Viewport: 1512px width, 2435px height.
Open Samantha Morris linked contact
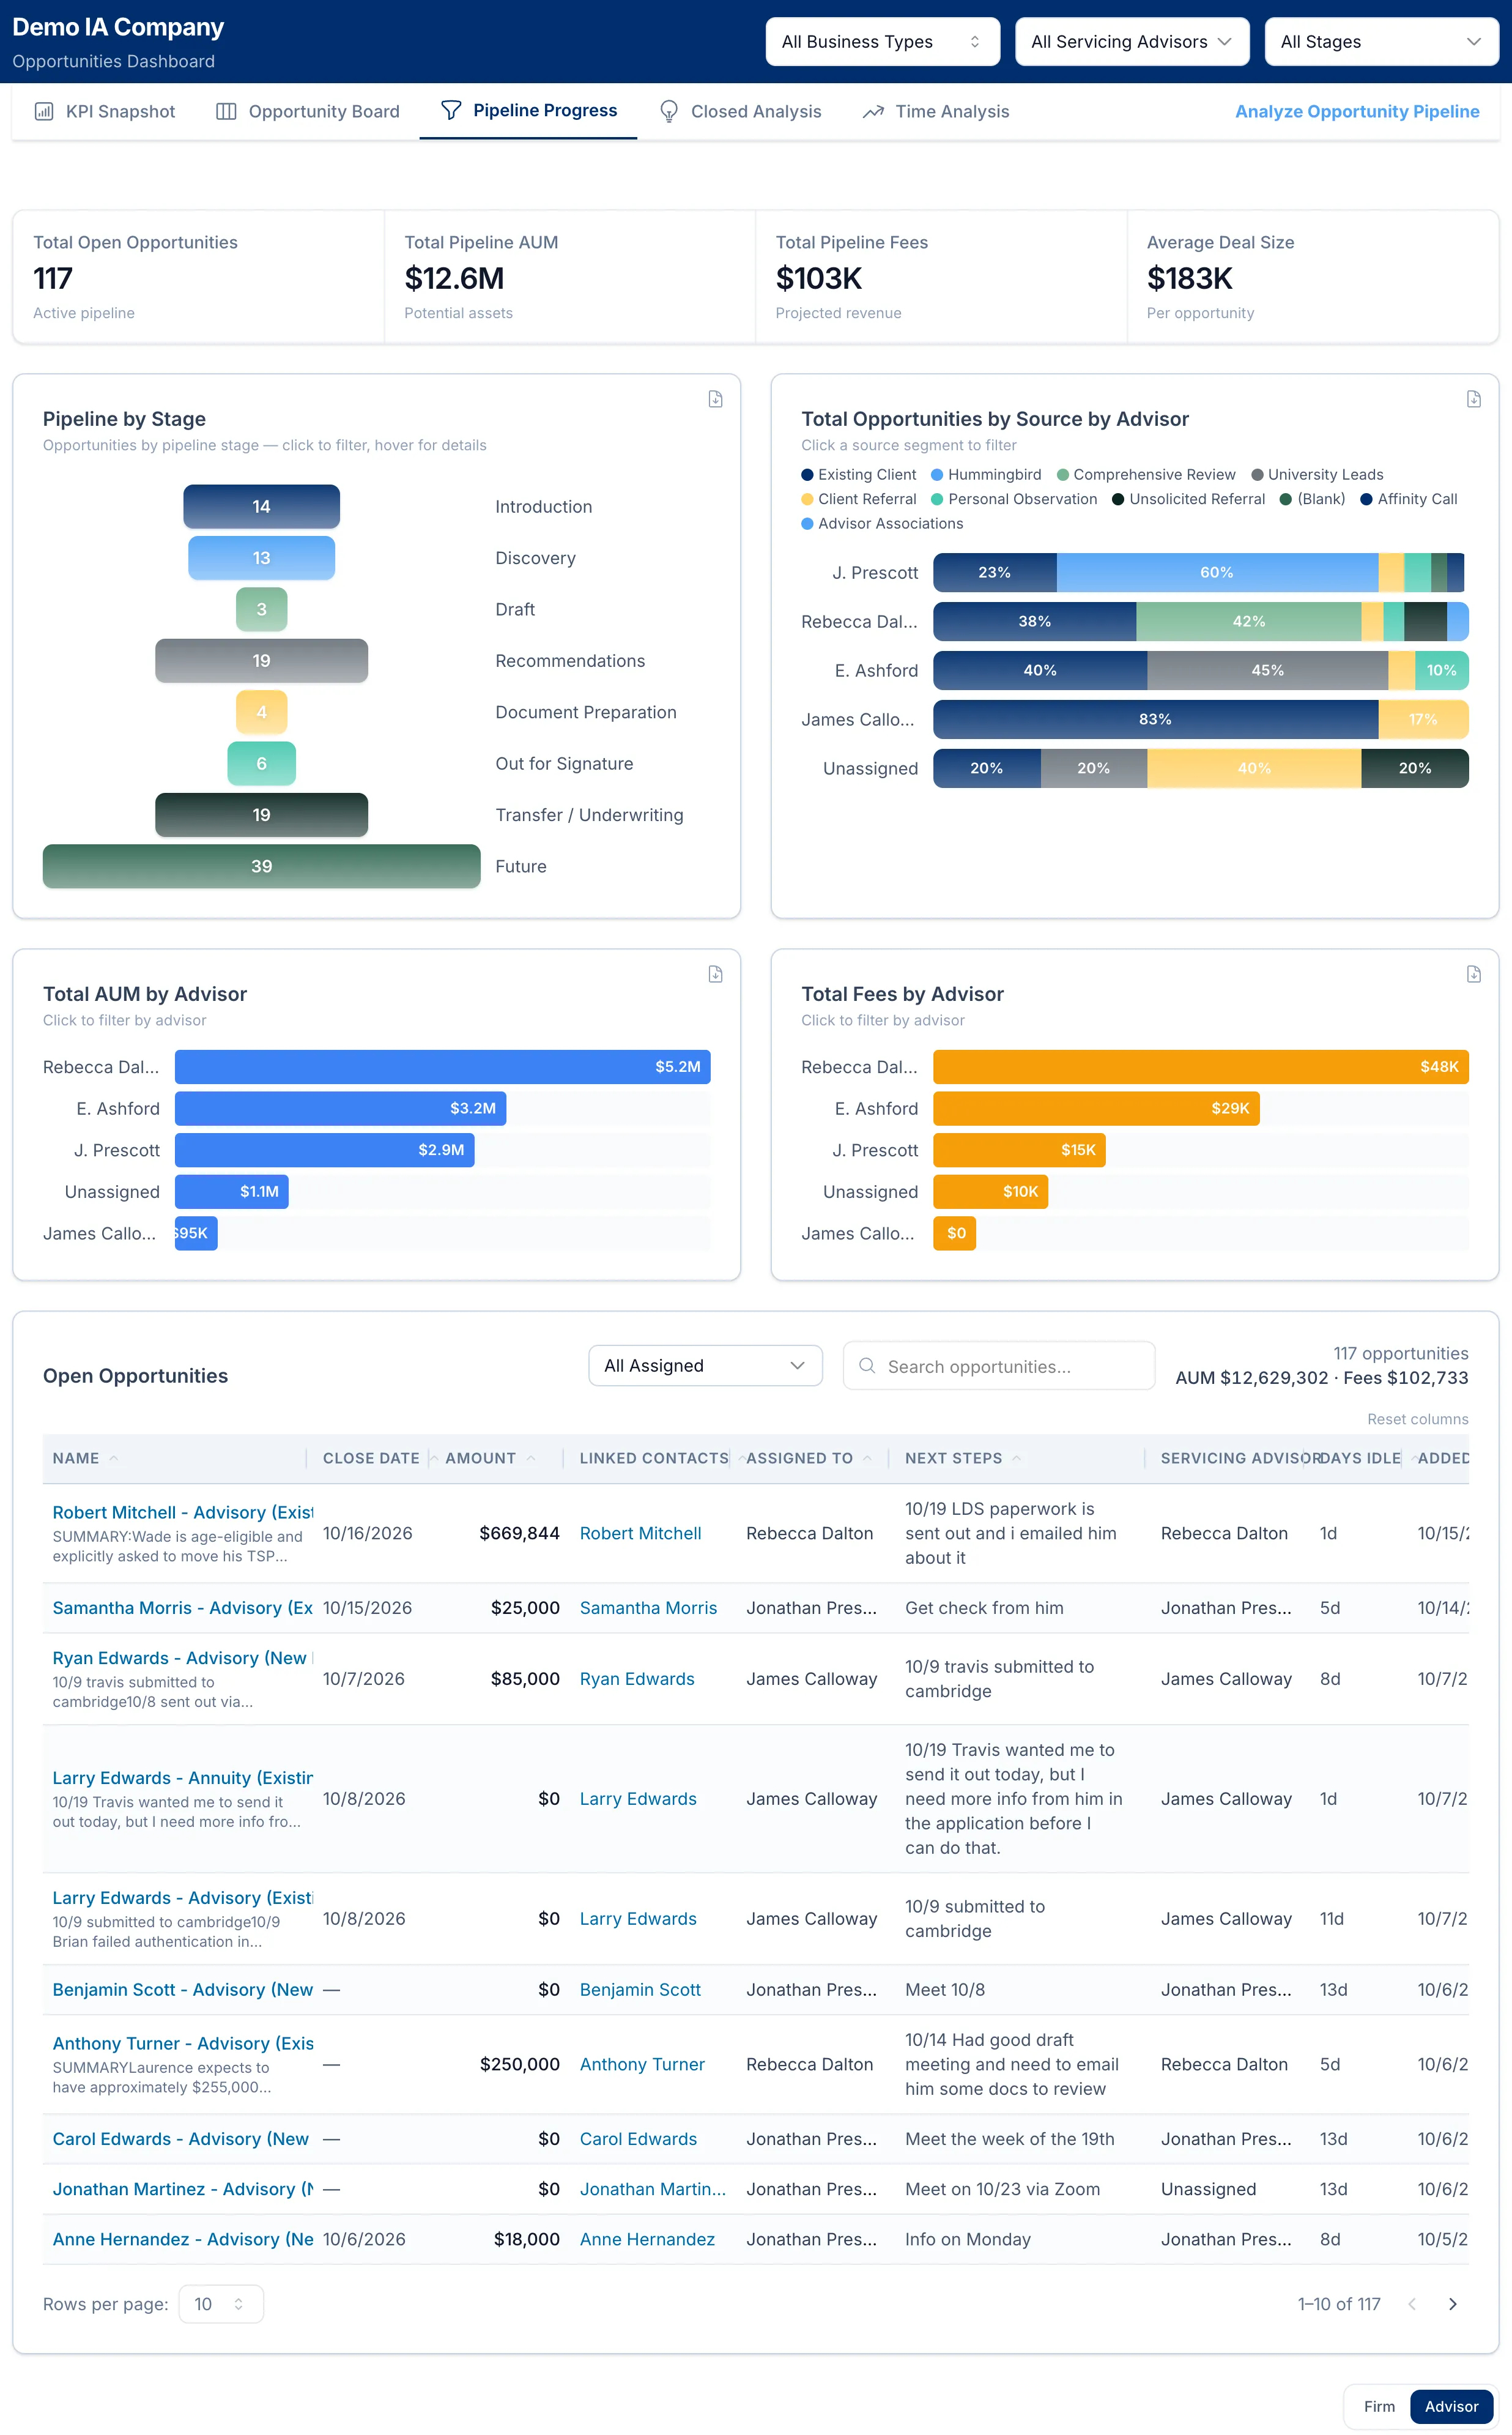pyautogui.click(x=648, y=1608)
